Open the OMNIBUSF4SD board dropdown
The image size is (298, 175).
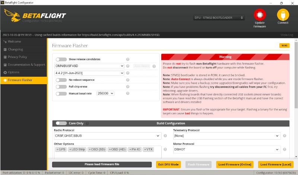click(89, 66)
